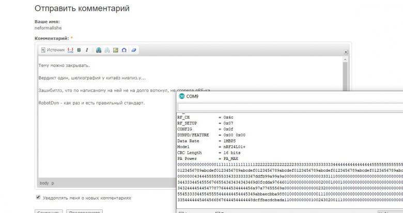Select the body element in editor path bar
The width and height of the screenshot is (403, 213).
click(44, 183)
